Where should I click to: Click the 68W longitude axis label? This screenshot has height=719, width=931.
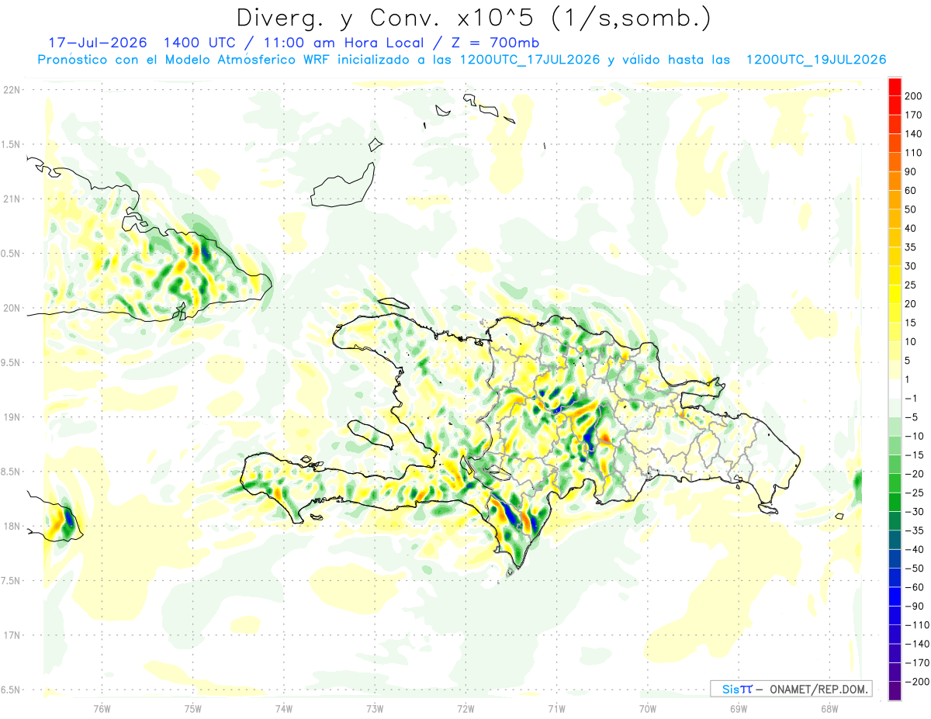coord(829,708)
